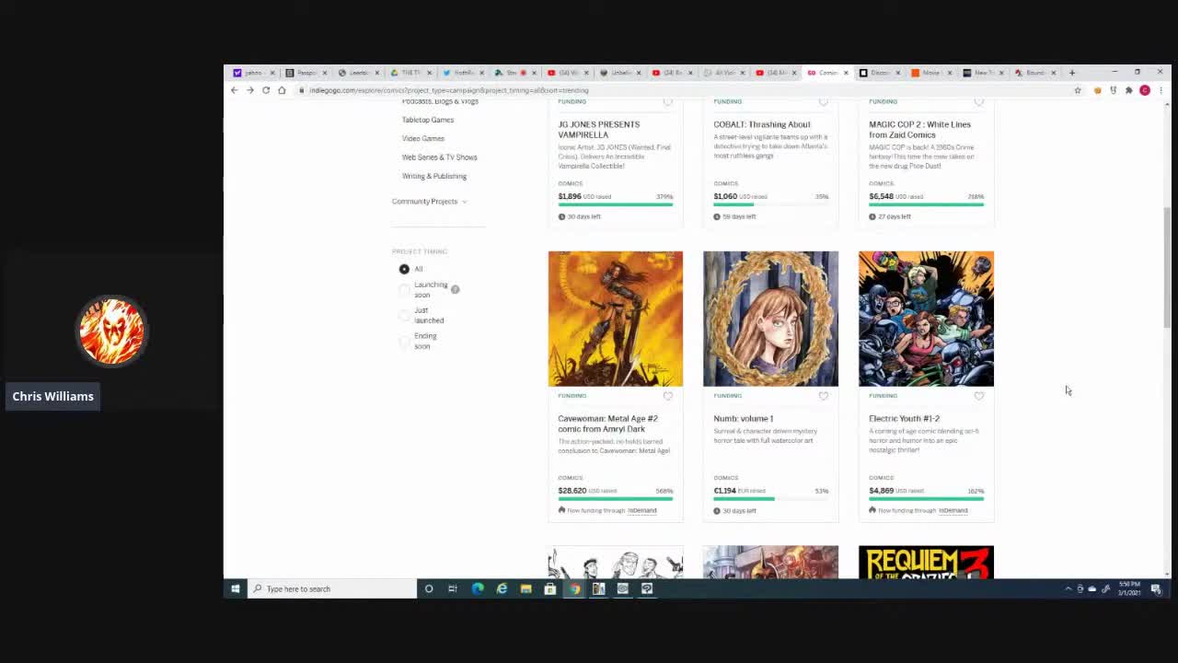Click Numb: volume 1 funding progress bar
The image size is (1178, 663).
[x=771, y=499]
